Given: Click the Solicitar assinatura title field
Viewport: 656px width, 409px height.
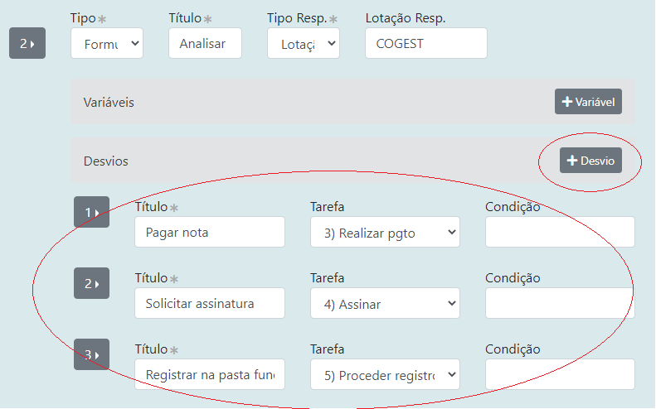Looking at the screenshot, I should (x=209, y=304).
